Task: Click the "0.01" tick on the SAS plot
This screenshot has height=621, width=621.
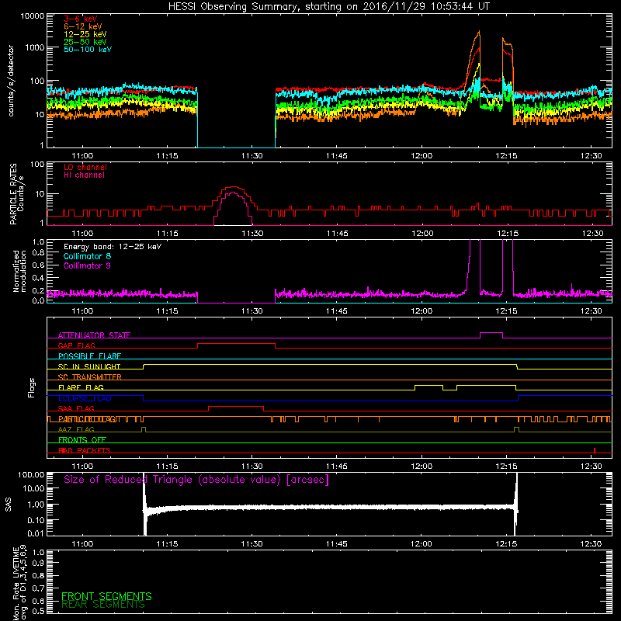Action: pyautogui.click(x=36, y=533)
